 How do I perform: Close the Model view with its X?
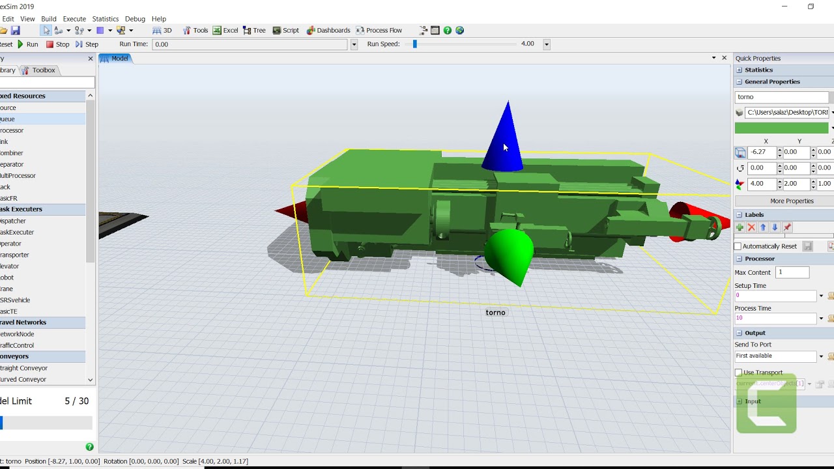point(724,58)
